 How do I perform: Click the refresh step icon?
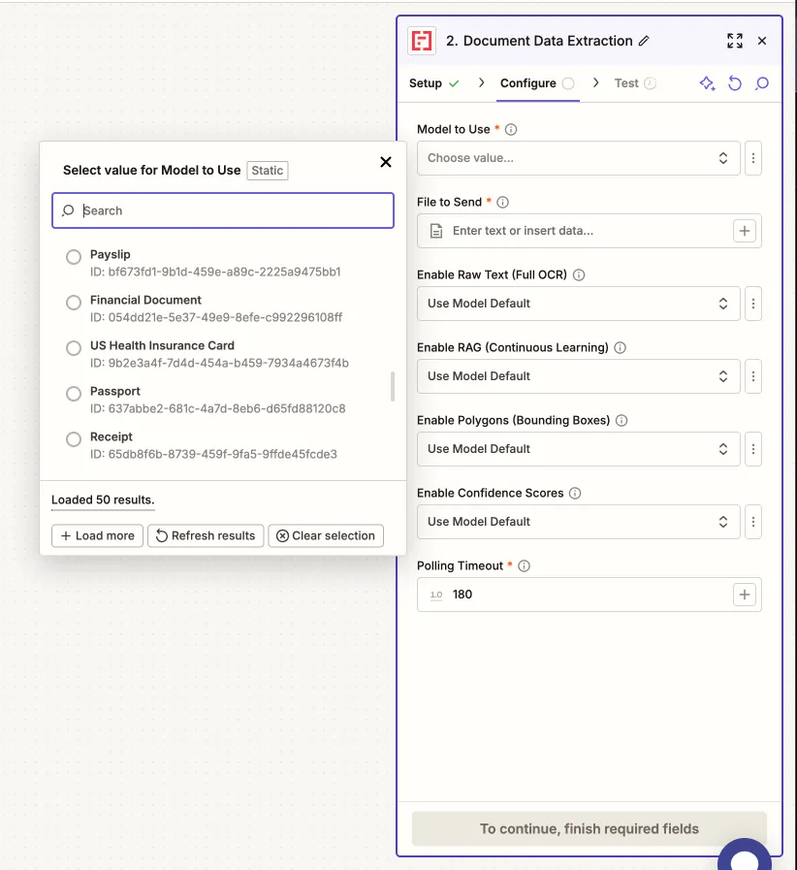point(734,83)
